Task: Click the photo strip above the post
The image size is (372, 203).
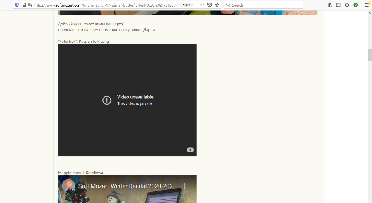Action: tap(188, 13)
